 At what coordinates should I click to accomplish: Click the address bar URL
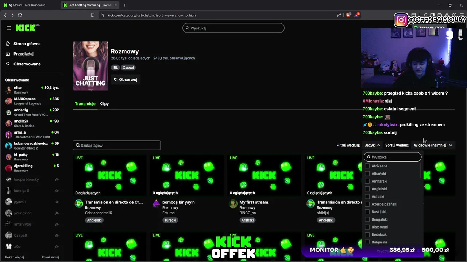pos(151,15)
